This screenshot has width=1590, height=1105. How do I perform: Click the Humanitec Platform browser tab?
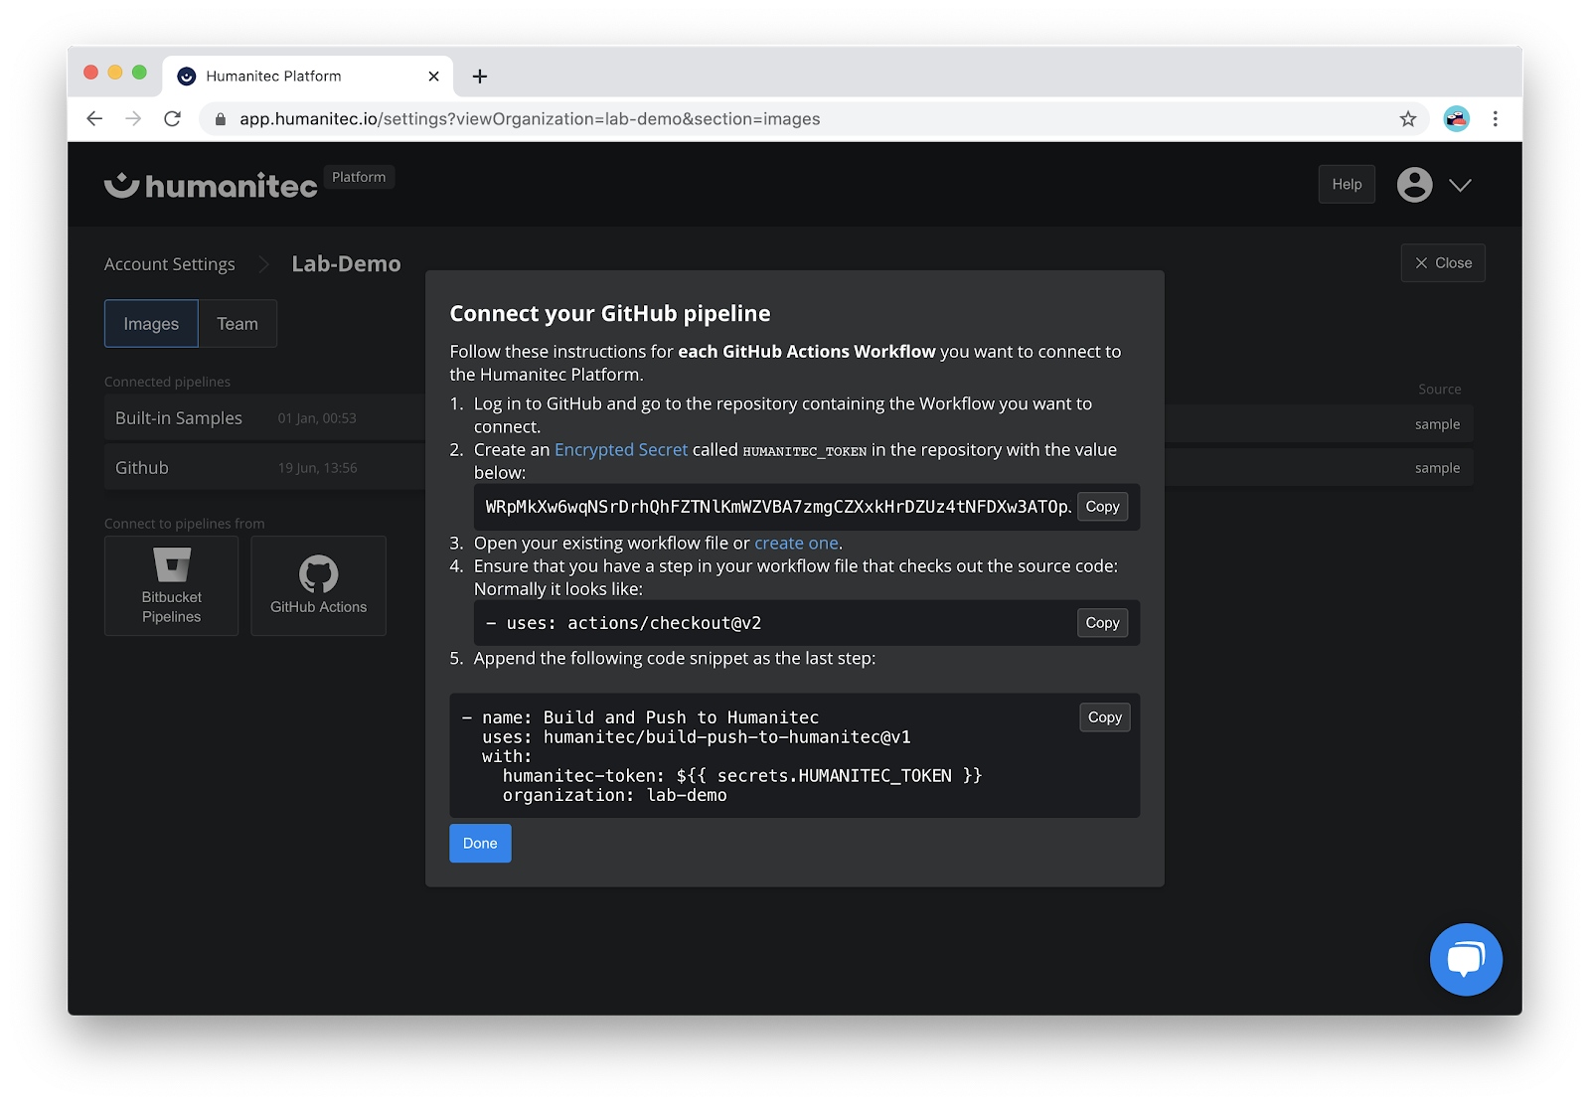[x=307, y=77]
